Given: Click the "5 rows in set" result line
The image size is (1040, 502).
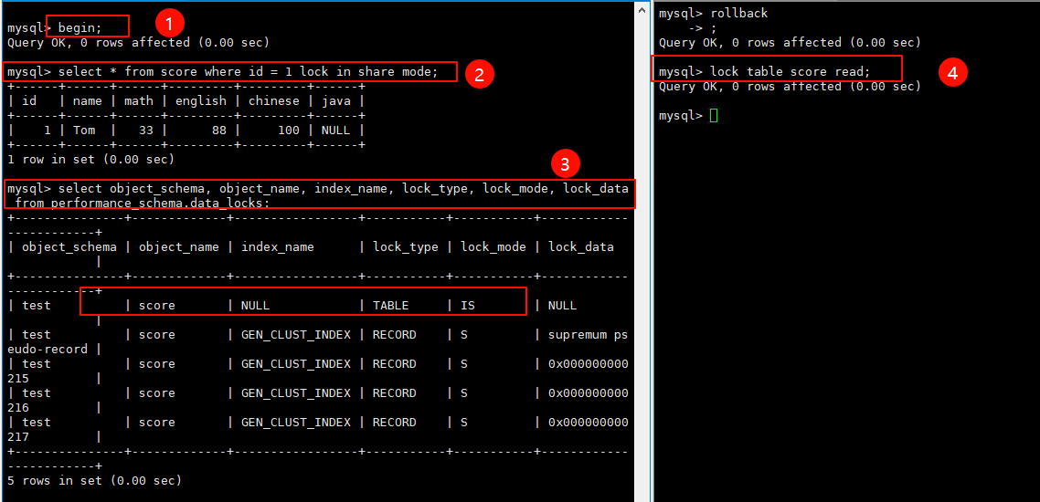Looking at the screenshot, I should (94, 480).
